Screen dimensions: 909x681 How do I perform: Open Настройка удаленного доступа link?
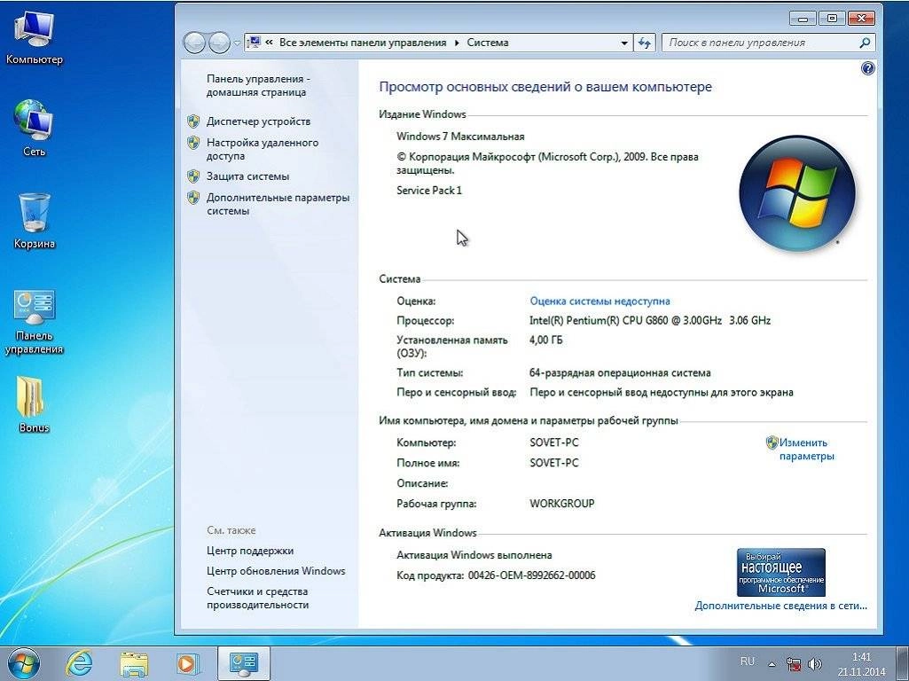[x=262, y=149]
